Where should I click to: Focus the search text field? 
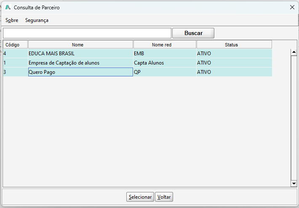87,33
